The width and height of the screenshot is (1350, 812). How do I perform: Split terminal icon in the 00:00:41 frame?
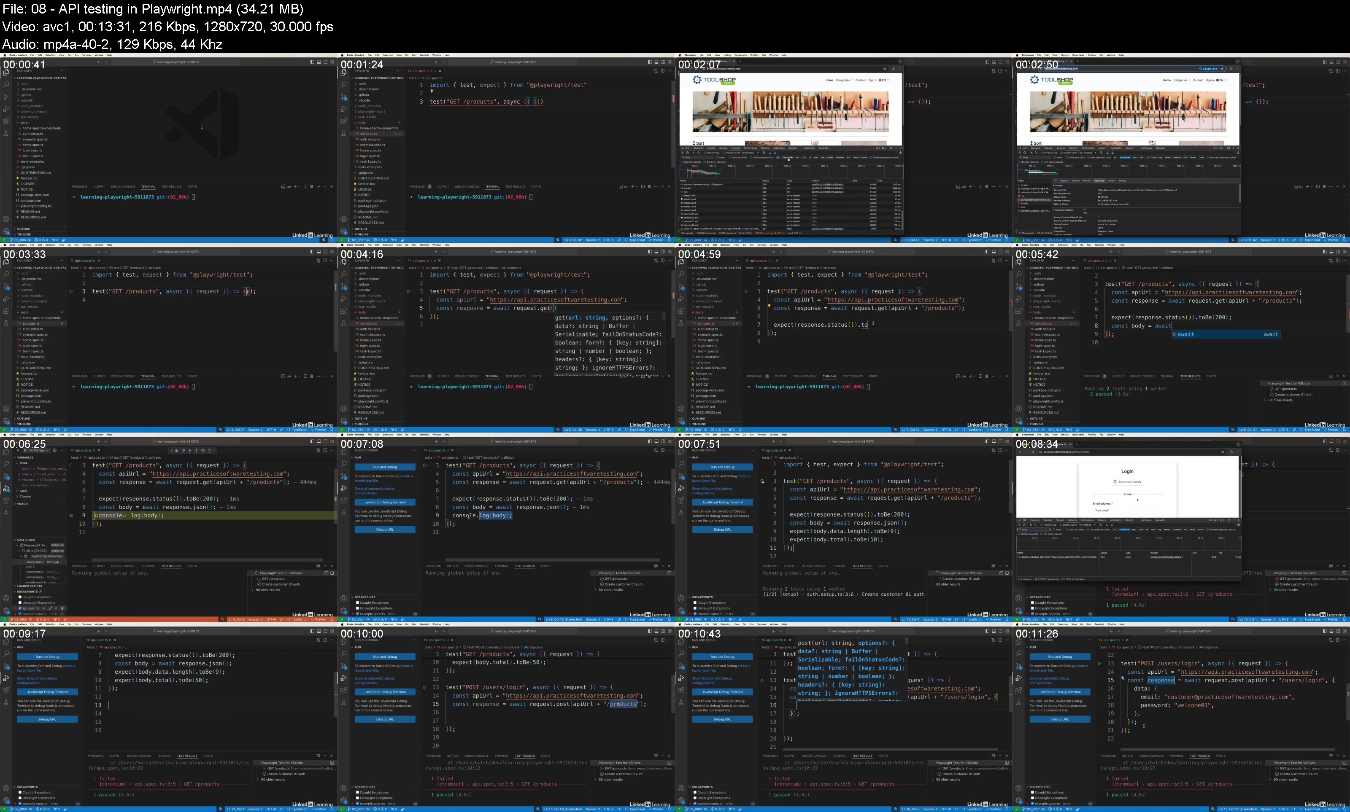point(305,187)
